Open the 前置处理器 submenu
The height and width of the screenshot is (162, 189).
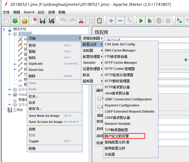[x=93, y=57]
